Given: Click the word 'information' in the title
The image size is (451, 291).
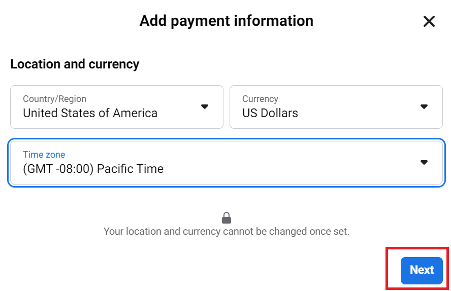Looking at the screenshot, I should click(x=274, y=21).
